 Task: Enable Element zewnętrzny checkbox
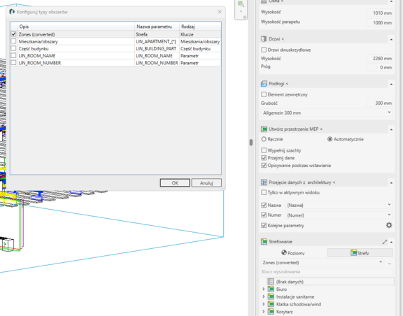tap(264, 94)
